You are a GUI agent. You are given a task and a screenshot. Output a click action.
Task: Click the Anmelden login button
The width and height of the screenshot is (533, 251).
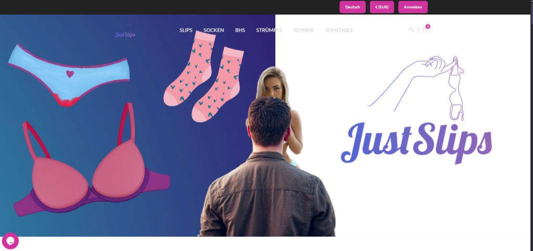[413, 7]
